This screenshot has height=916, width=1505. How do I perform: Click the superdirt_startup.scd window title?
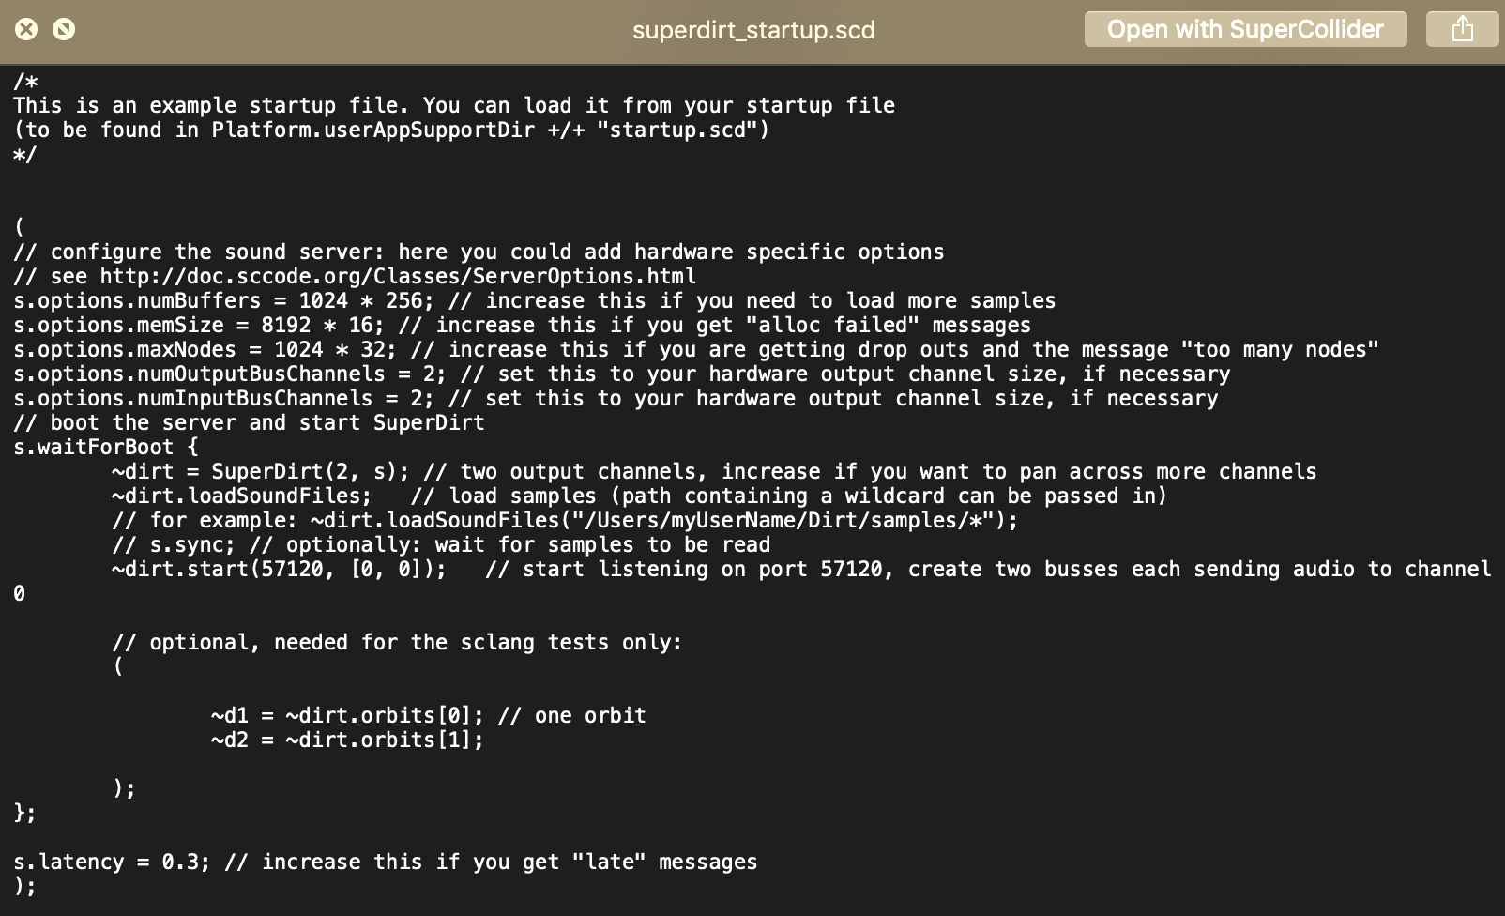click(x=752, y=30)
